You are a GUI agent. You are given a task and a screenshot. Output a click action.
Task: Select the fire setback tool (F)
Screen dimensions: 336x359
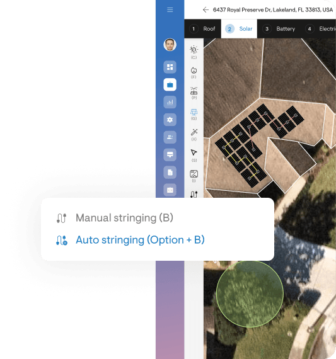tap(194, 72)
